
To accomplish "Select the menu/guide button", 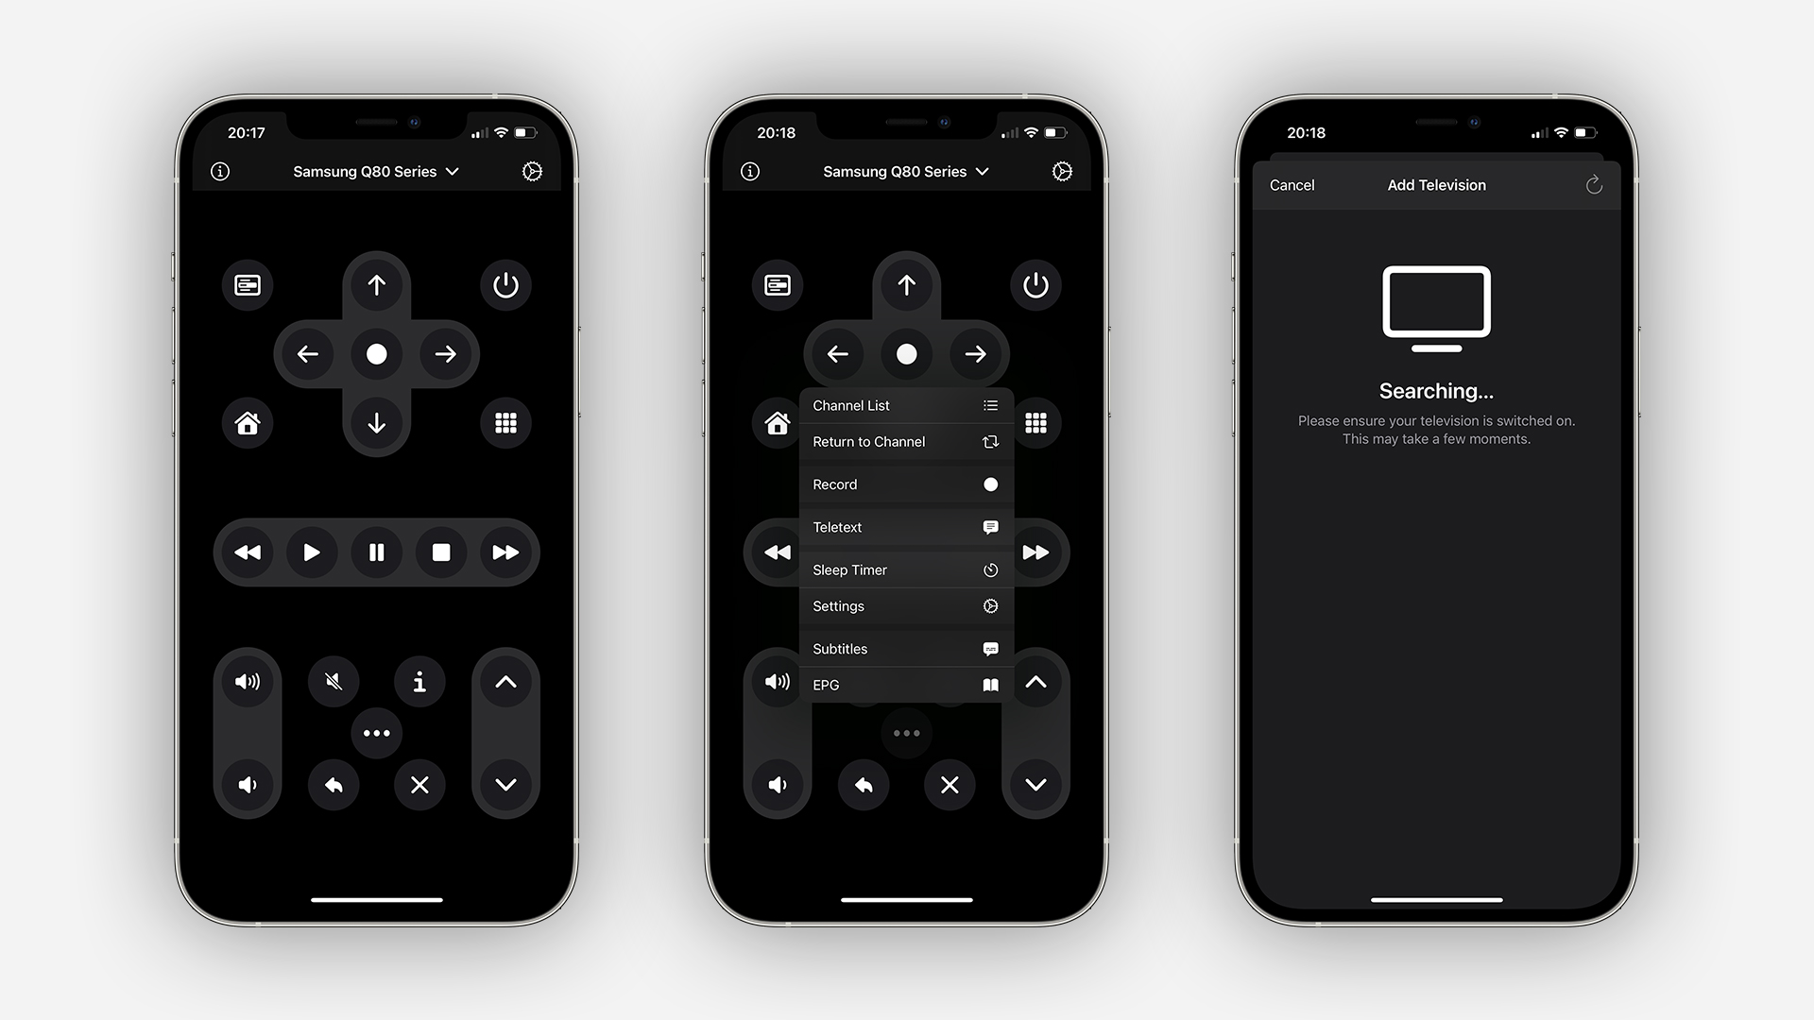I will point(246,284).
